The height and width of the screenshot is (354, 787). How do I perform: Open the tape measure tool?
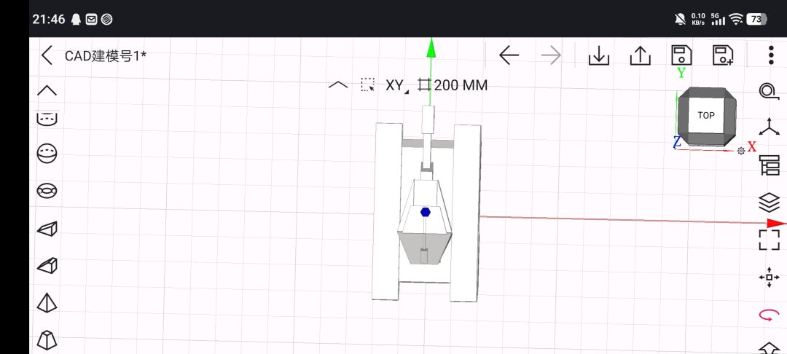tap(768, 90)
